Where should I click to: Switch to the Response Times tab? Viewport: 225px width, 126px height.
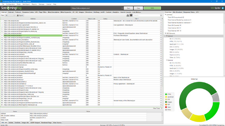[x=189, y=12]
